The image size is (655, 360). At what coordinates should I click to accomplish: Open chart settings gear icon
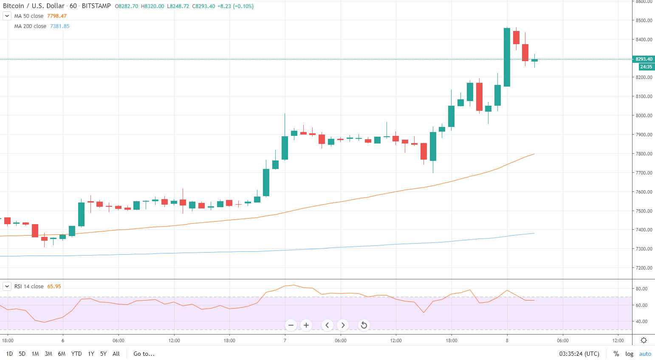(644, 340)
